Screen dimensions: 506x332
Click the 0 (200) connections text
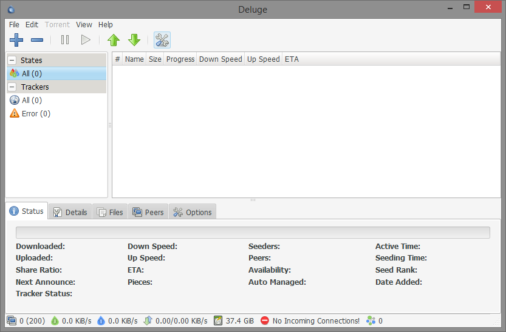pos(32,320)
